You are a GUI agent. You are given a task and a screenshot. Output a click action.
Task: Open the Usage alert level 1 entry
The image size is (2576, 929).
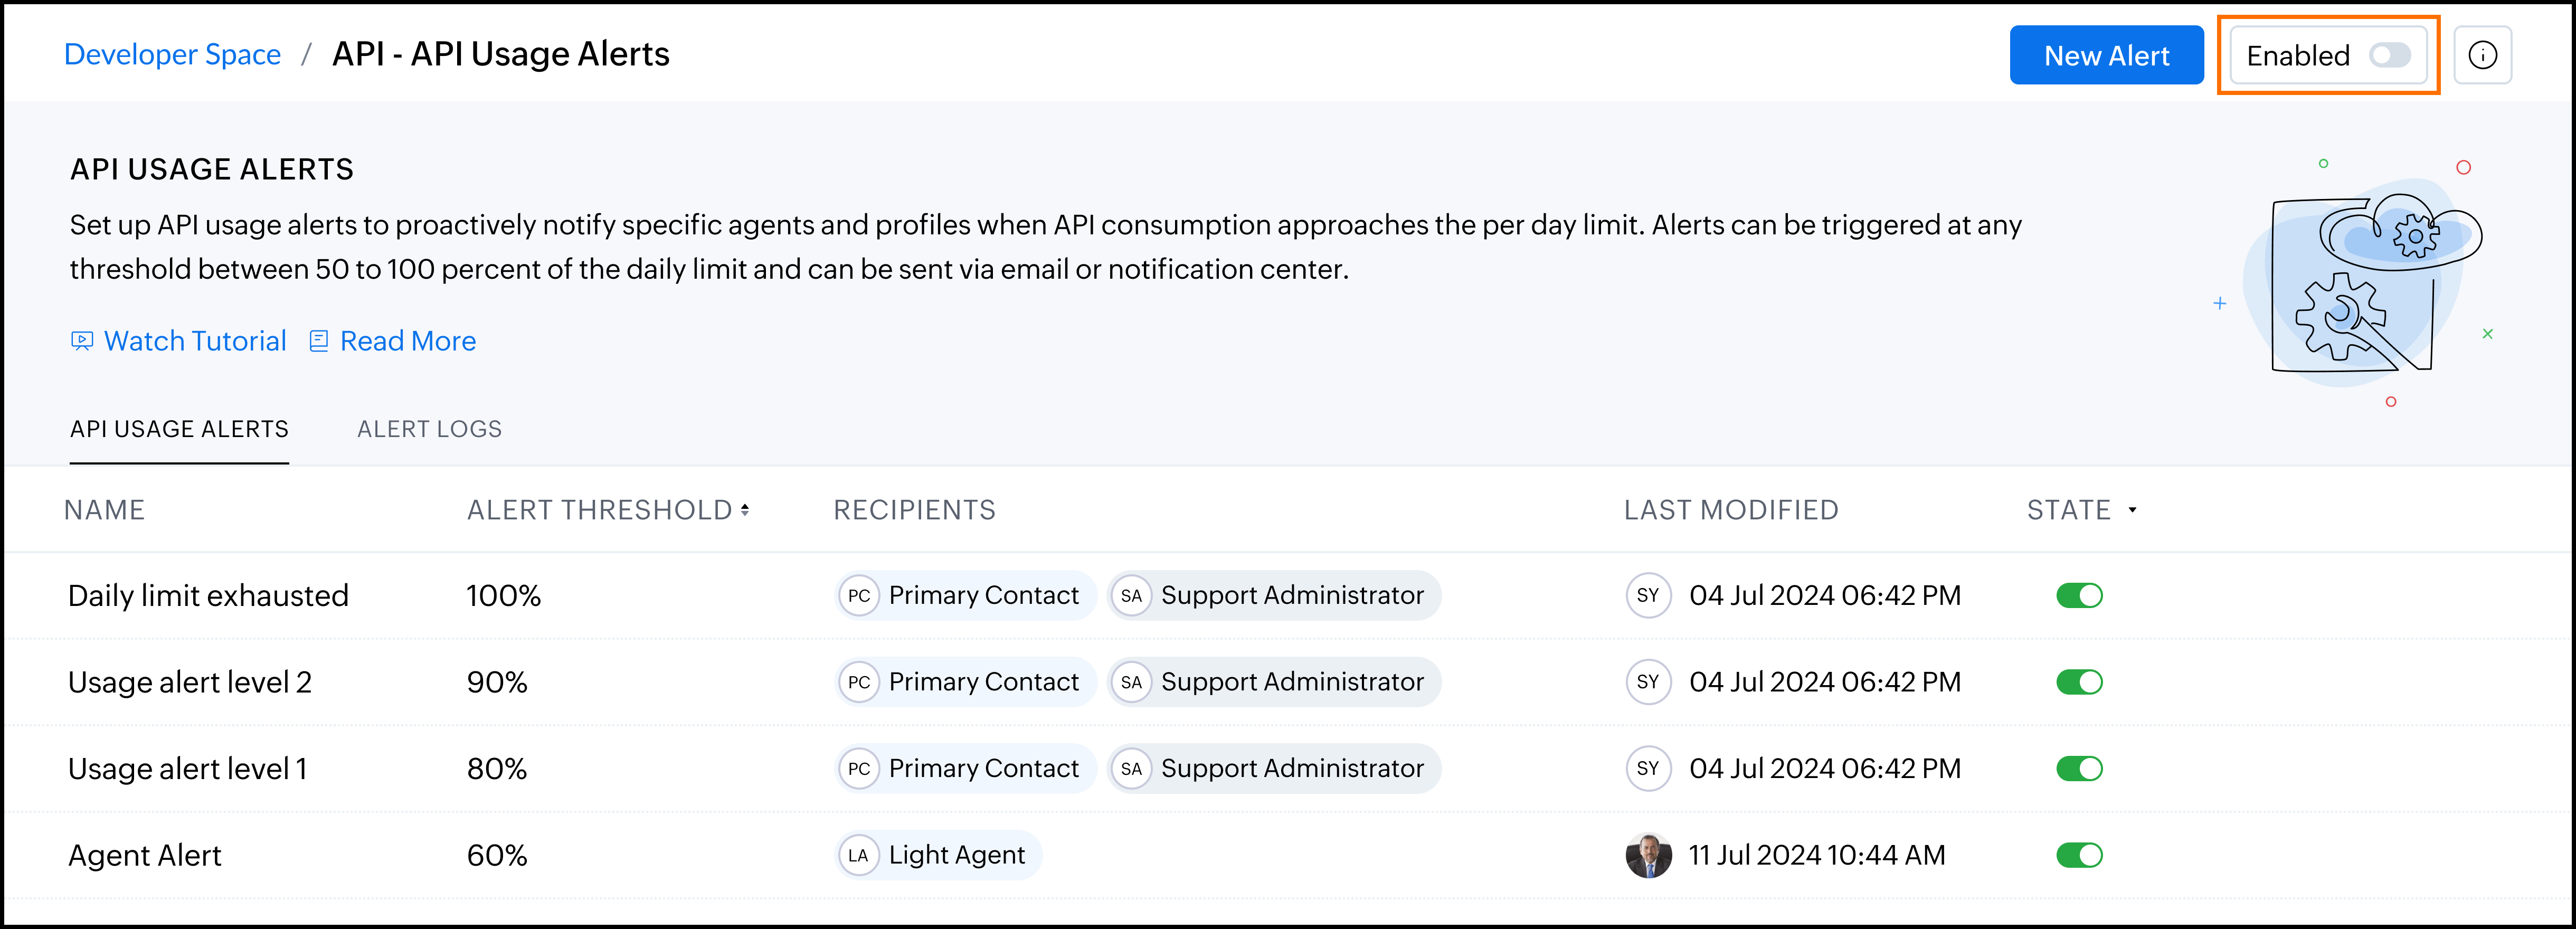(188, 769)
